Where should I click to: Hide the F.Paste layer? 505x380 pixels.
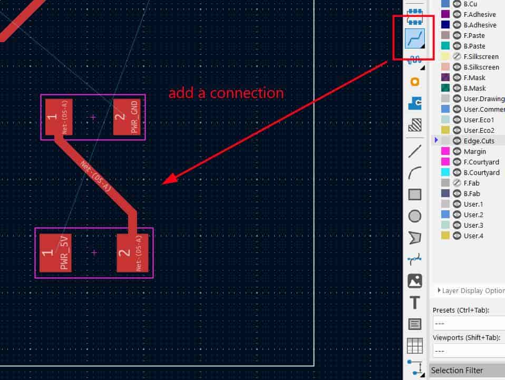[x=457, y=35]
